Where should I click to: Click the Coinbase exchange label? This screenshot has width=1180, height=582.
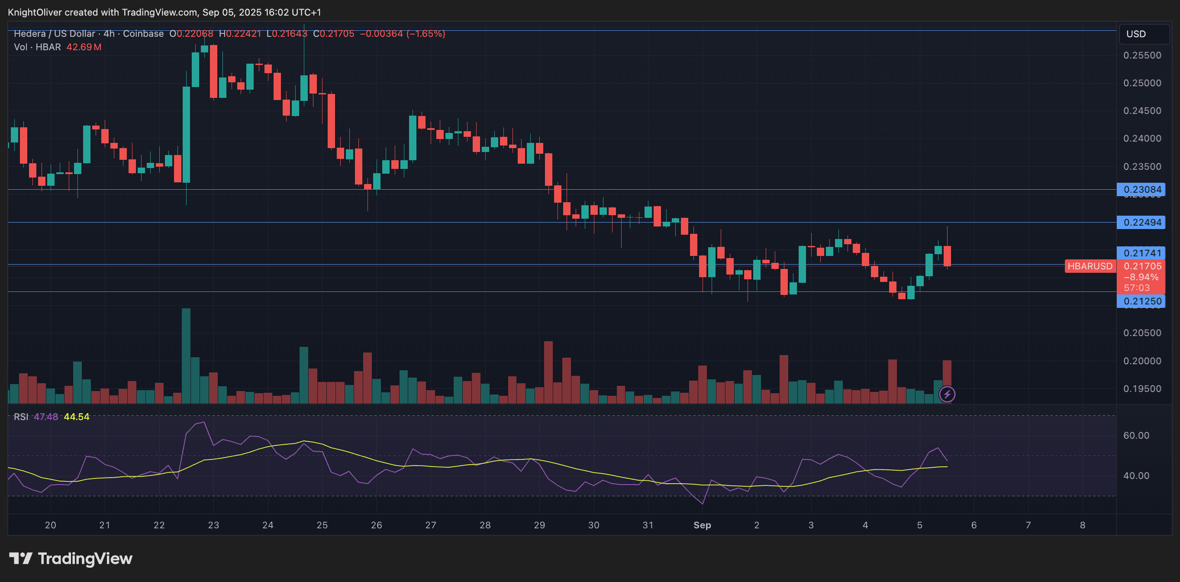tap(143, 33)
